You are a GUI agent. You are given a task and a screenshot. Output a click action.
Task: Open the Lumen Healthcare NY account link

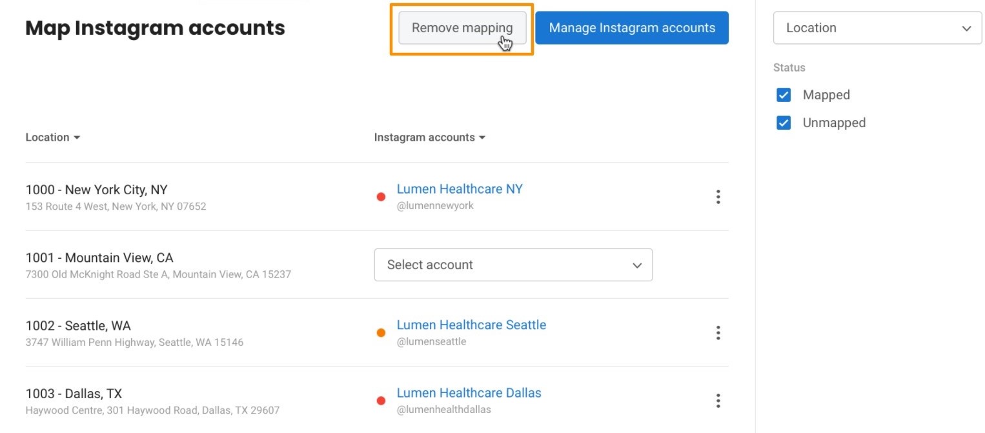[460, 189]
